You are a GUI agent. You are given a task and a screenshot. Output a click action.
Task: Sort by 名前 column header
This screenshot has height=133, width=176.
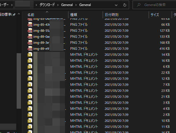(x=31, y=15)
